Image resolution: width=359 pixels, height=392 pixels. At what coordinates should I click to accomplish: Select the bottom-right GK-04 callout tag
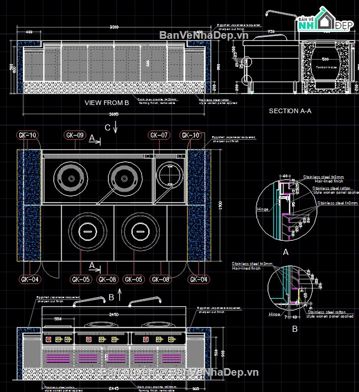[x=197, y=279]
